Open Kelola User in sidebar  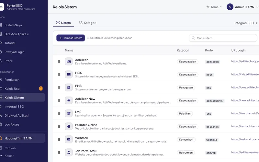pos(22,88)
